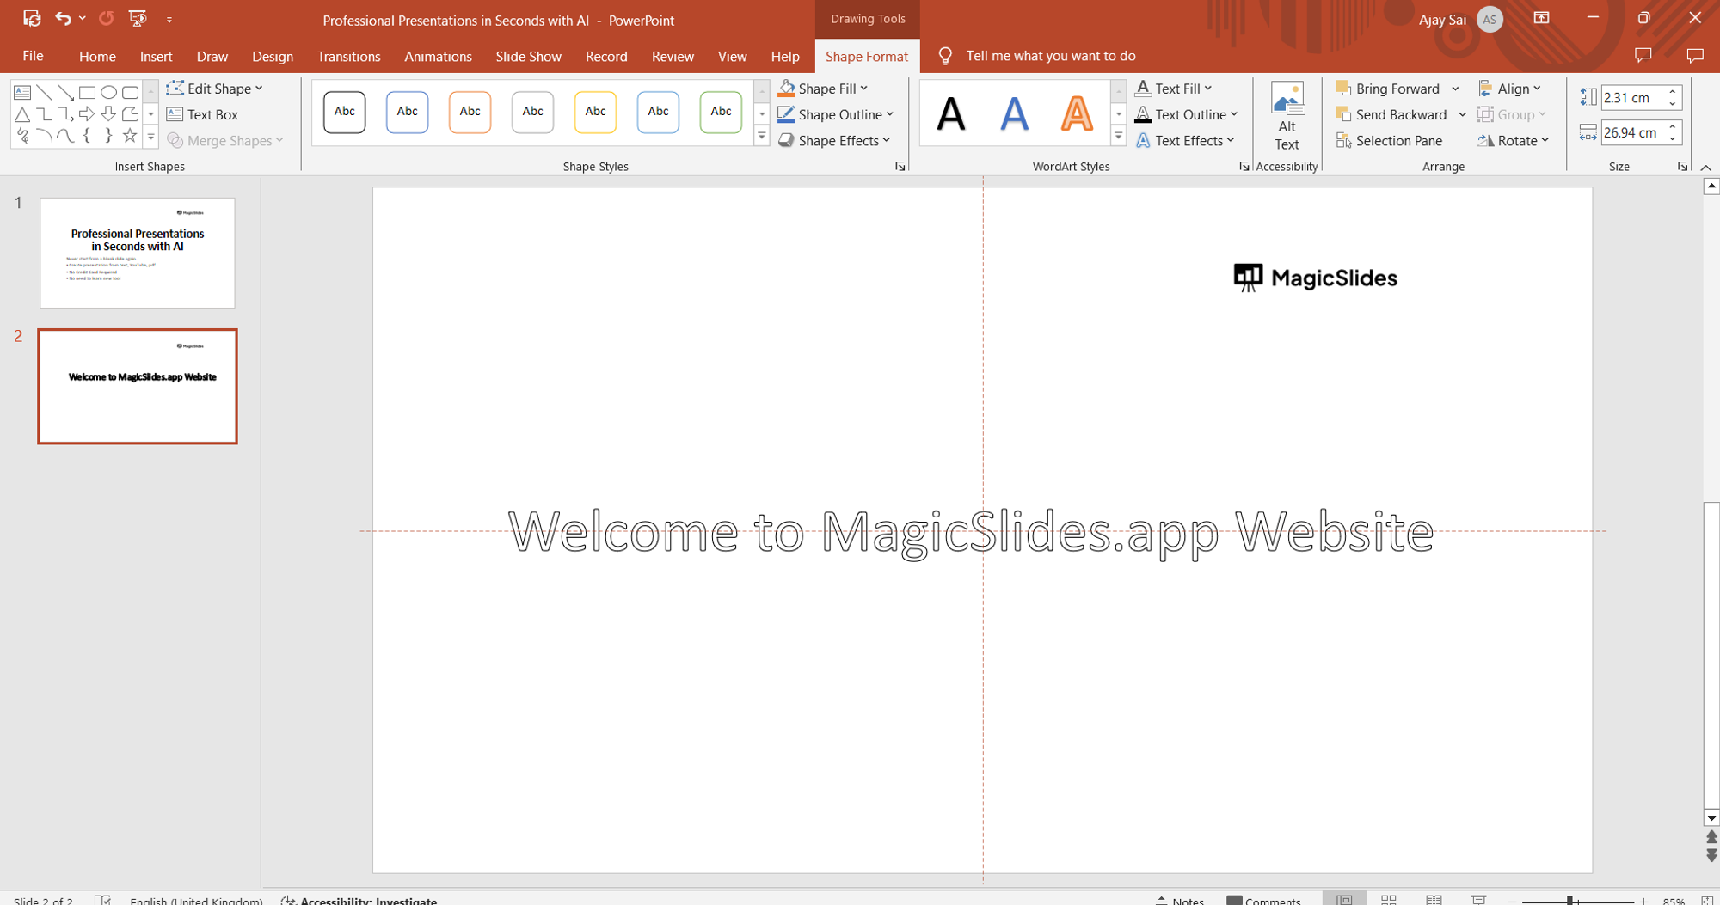Apply the green outline Abc shape style
This screenshot has height=905, width=1720.
(x=721, y=112)
